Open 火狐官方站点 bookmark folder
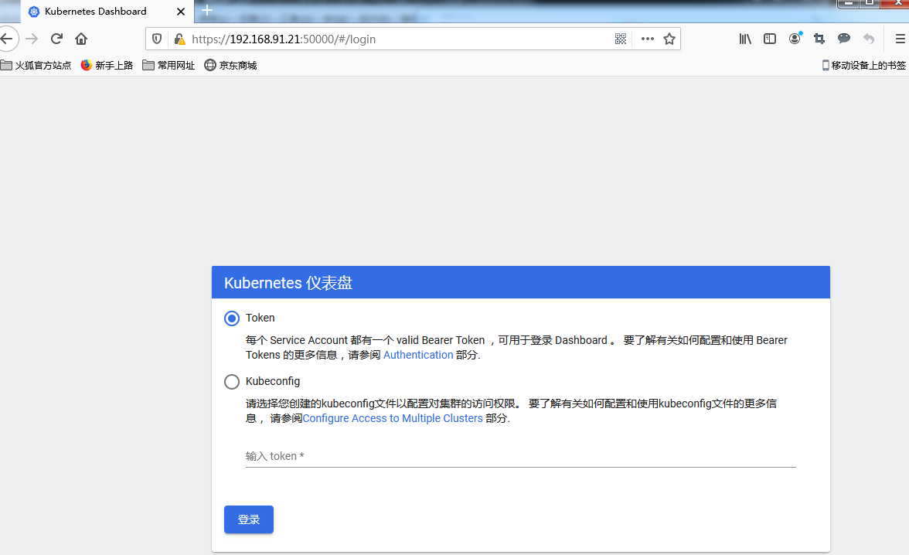909x555 pixels. coord(36,66)
